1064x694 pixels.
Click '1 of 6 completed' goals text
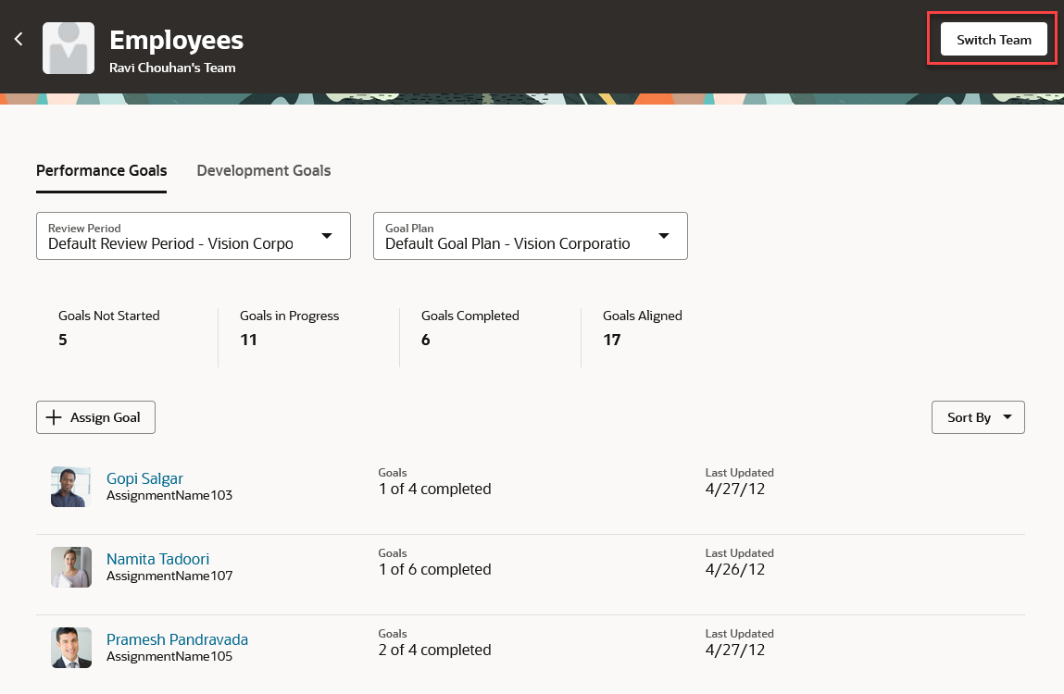click(x=435, y=570)
